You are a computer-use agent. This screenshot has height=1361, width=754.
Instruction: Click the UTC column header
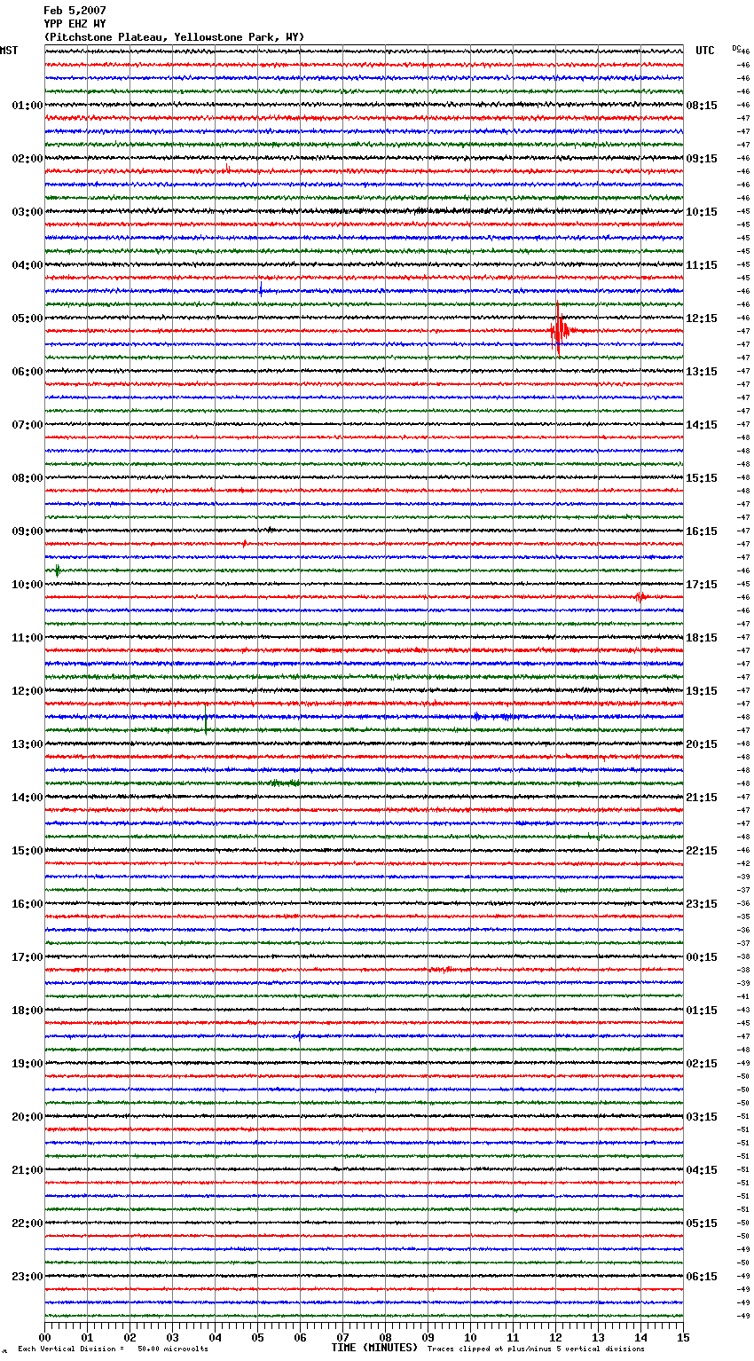tap(705, 51)
